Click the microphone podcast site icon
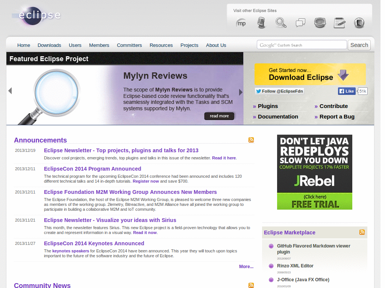Viewport: 385px width, 288px height. [261, 23]
